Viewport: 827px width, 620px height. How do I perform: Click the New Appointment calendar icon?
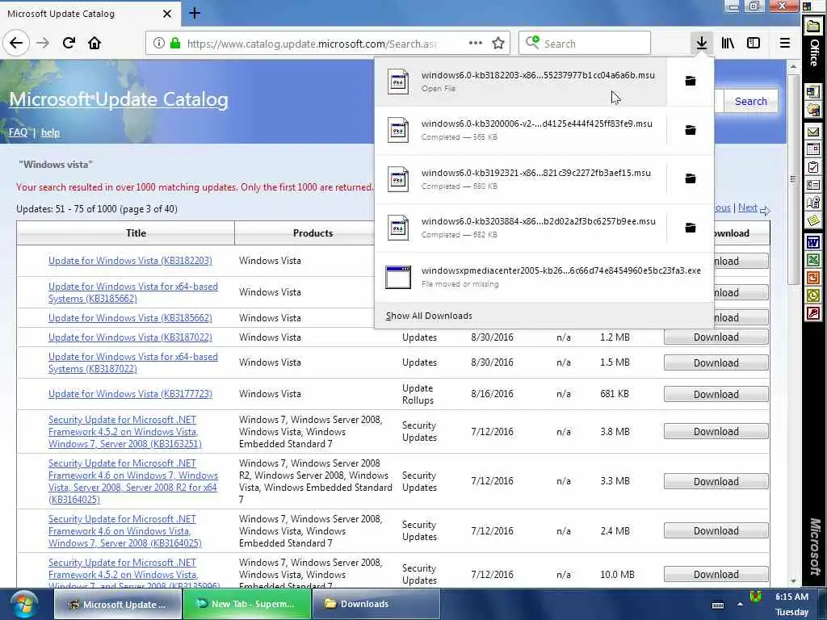click(812, 149)
